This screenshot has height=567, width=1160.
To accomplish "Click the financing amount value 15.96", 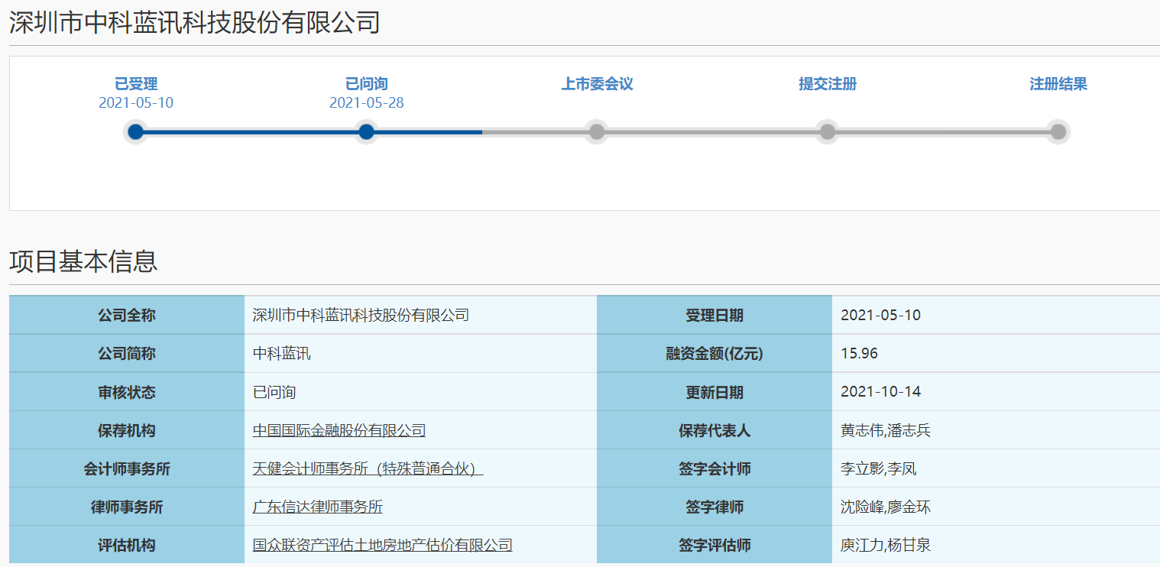I will coord(859,354).
